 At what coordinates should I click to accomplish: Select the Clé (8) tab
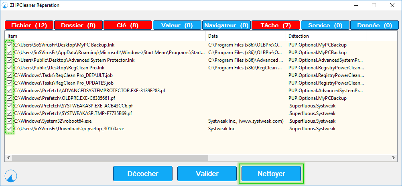pyautogui.click(x=127, y=25)
